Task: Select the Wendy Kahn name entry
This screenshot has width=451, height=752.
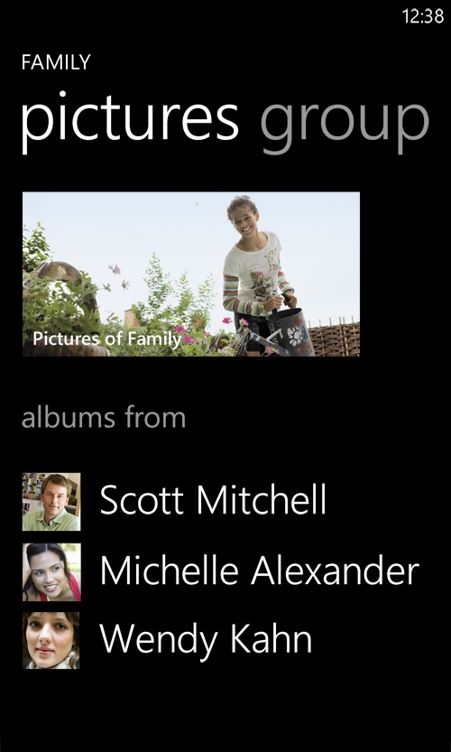Action: coord(206,641)
